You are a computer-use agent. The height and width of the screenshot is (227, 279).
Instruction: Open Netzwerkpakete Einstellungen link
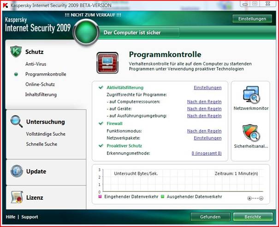(x=208, y=138)
